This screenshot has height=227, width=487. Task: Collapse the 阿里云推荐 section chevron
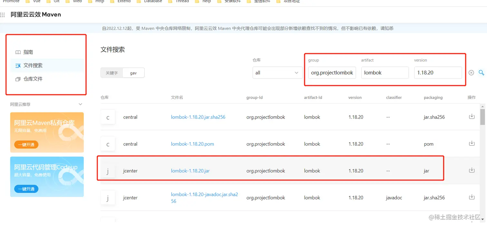(81, 104)
